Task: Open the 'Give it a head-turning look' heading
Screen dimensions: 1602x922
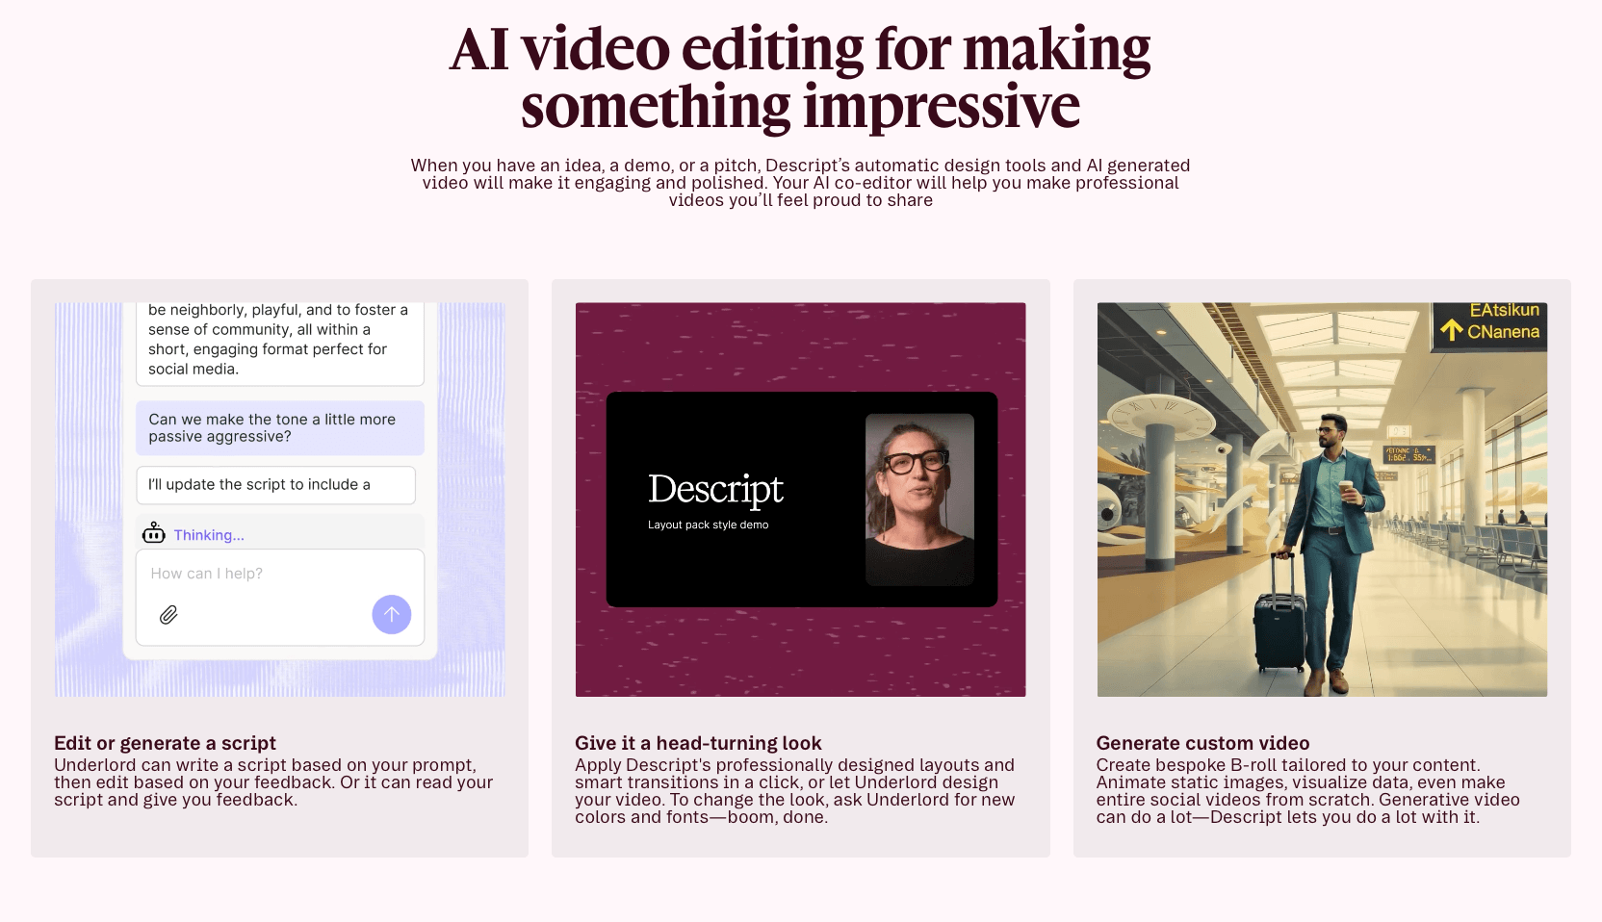Action: (x=698, y=743)
